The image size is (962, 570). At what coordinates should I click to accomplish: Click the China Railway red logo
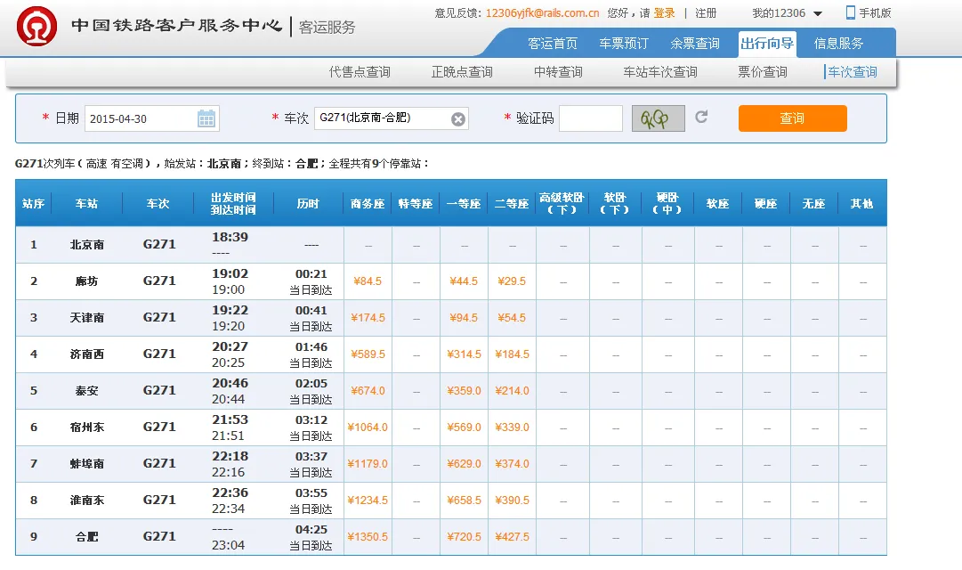tap(36, 27)
